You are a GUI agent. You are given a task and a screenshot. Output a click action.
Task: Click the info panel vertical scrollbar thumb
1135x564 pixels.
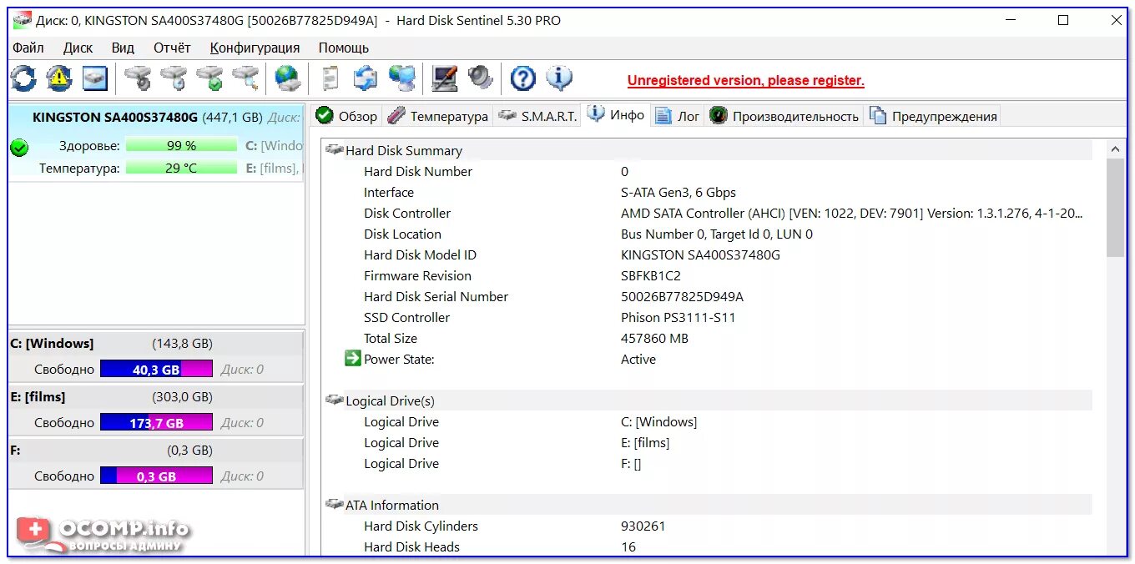tap(1116, 208)
